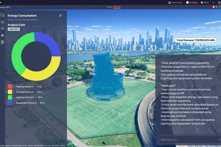Select the Remote tab
This screenshot has width=221, height=147.
117,7
